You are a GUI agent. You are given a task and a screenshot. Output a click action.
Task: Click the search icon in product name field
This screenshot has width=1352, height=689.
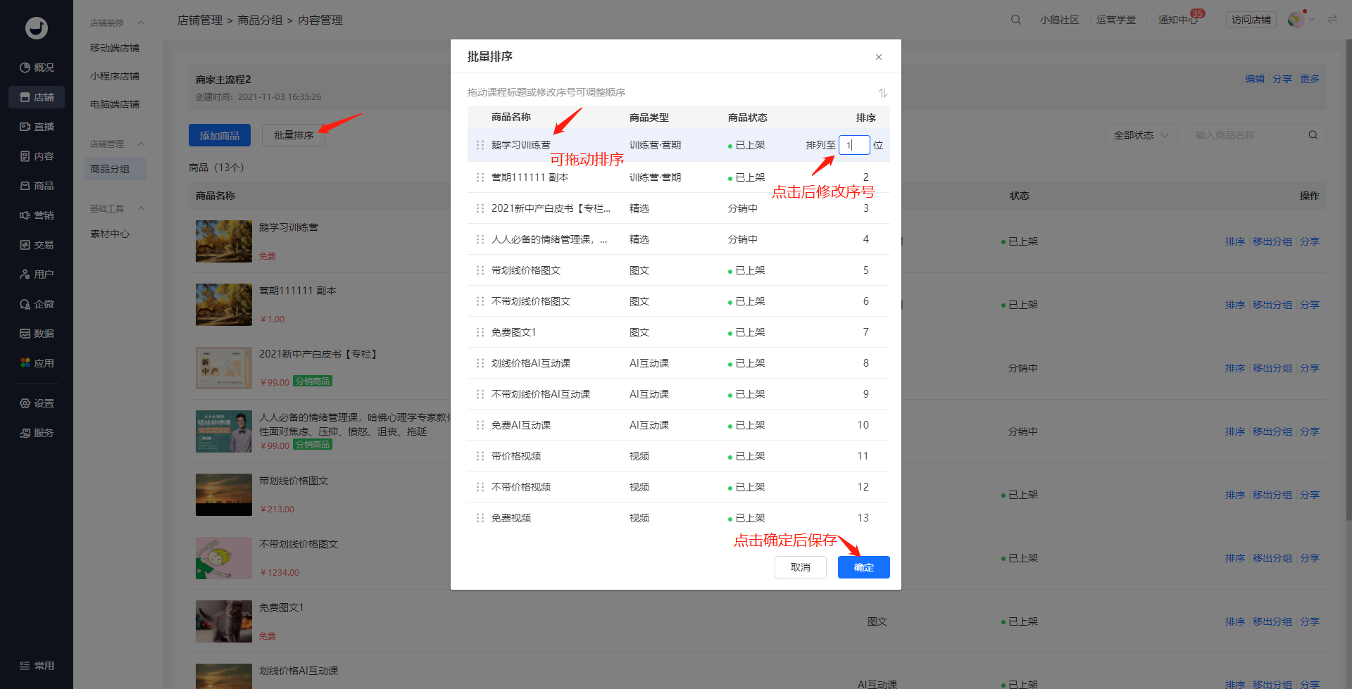[x=1313, y=135]
